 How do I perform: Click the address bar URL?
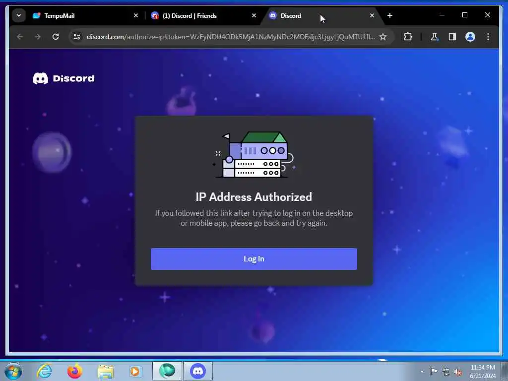coord(231,37)
